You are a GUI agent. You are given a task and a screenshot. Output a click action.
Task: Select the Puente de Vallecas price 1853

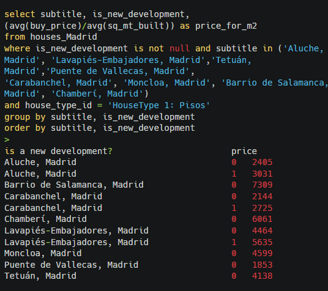(x=263, y=265)
